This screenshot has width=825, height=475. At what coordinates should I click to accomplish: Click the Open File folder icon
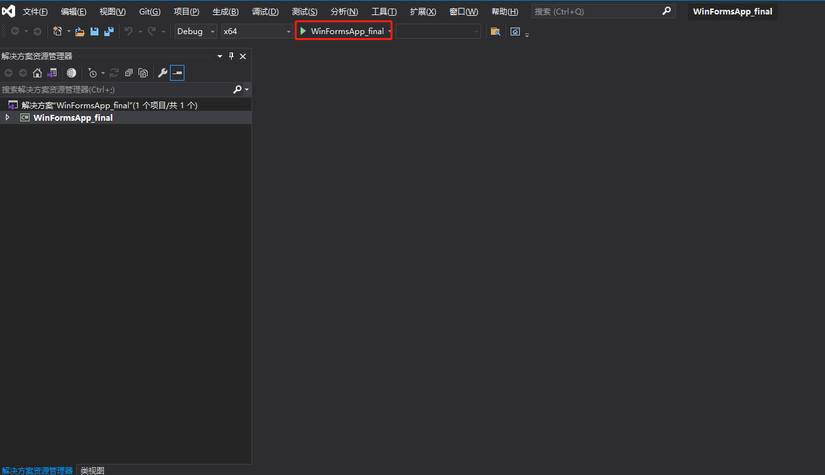point(80,31)
